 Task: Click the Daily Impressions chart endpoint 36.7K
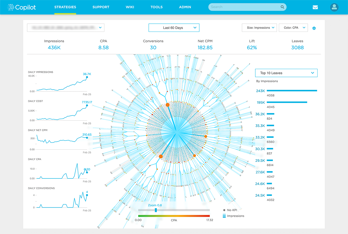tap(87, 77)
